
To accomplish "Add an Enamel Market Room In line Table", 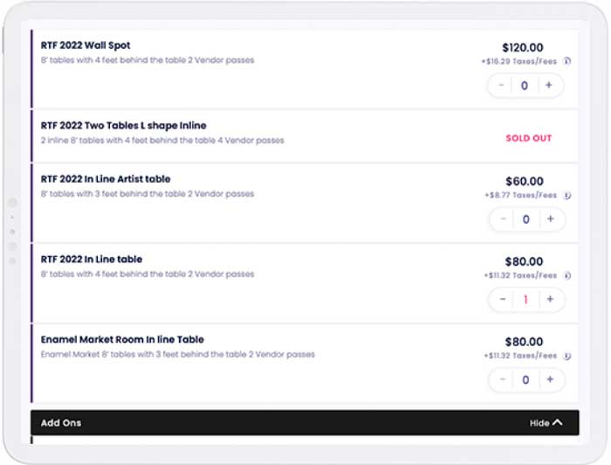I will [550, 379].
